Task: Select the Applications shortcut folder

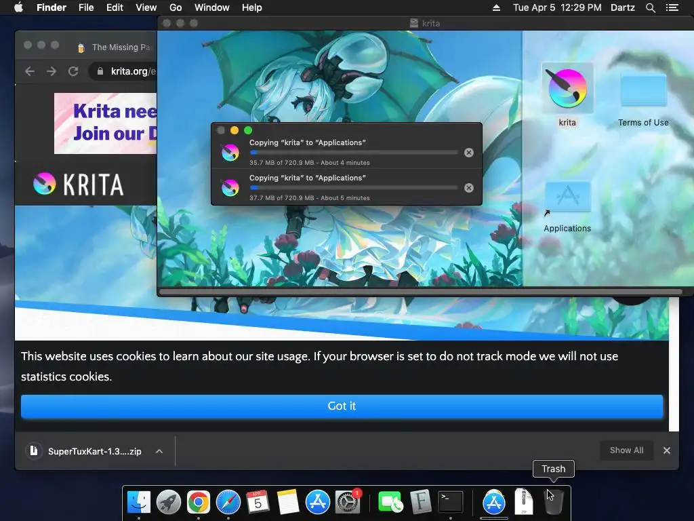Action: pos(567,198)
